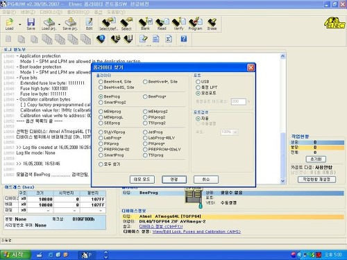The image size is (347, 260).
Task: Select the BeeProg+ radio button
Action: pos(145,96)
